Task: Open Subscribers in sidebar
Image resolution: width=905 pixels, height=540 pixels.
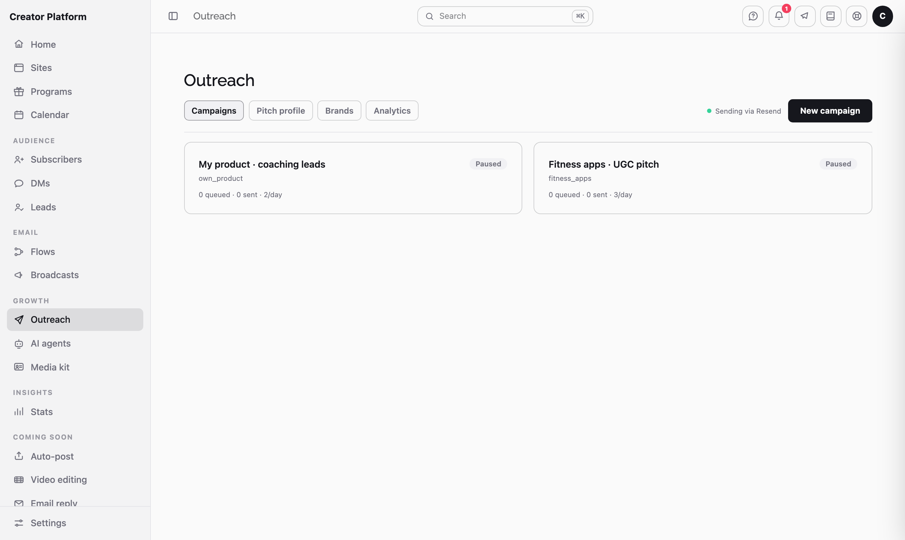Action: (75, 159)
